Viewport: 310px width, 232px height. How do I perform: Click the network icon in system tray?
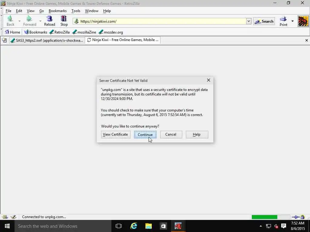[268, 226]
